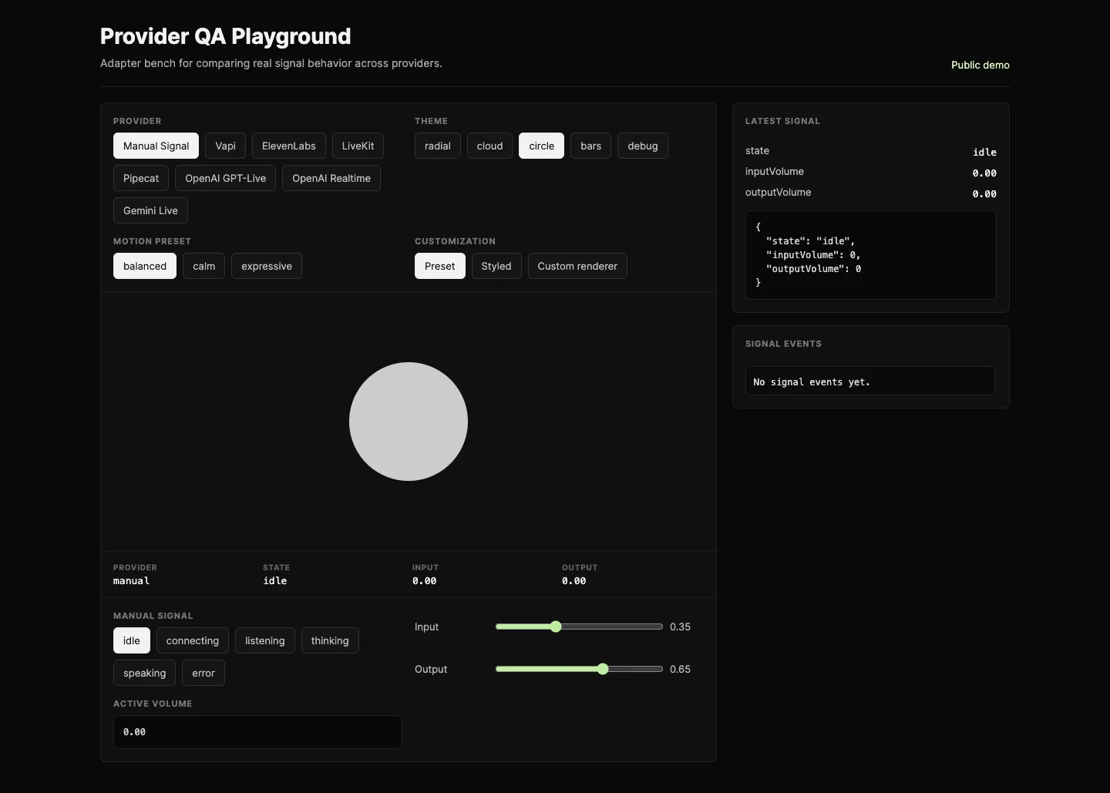The width and height of the screenshot is (1110, 793).
Task: Trigger the error signal state
Action: coord(203,673)
